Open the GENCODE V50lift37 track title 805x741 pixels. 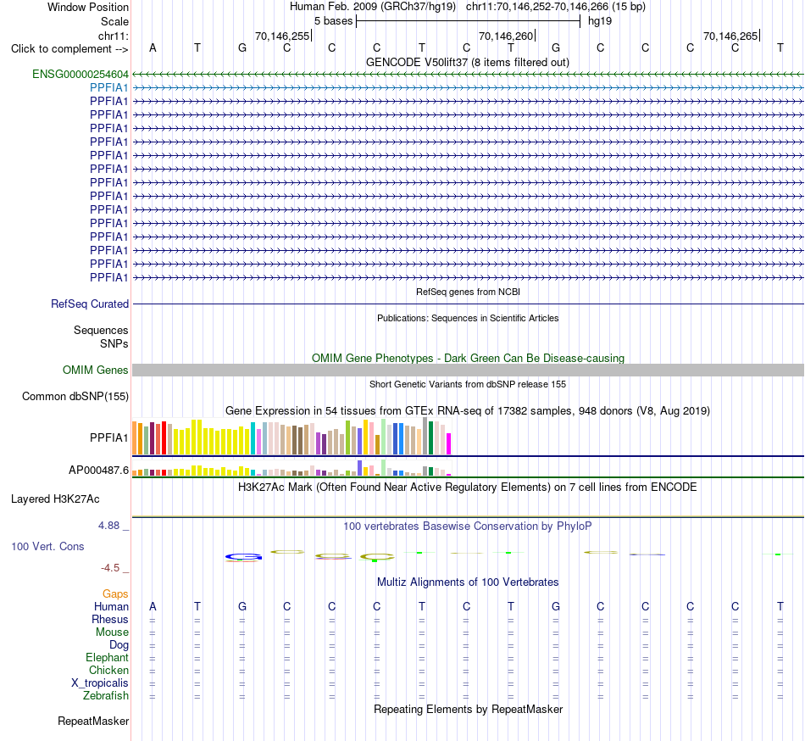click(x=468, y=62)
